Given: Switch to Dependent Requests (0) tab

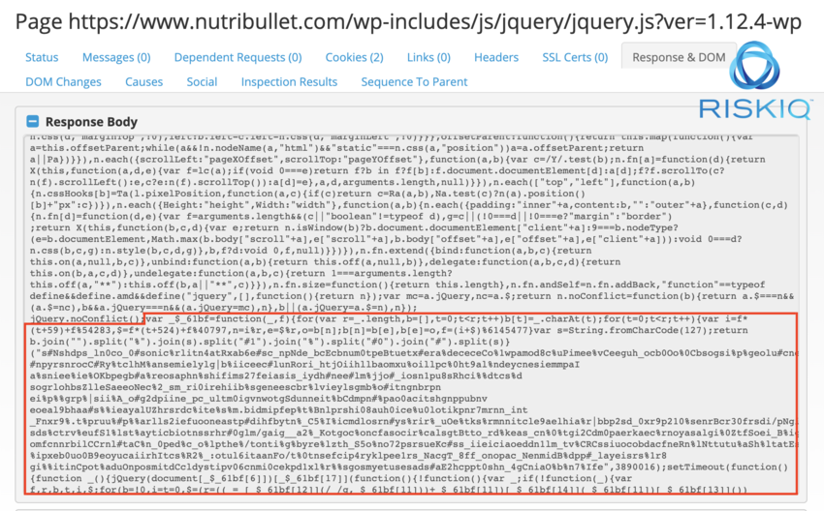Looking at the screenshot, I should 238,57.
